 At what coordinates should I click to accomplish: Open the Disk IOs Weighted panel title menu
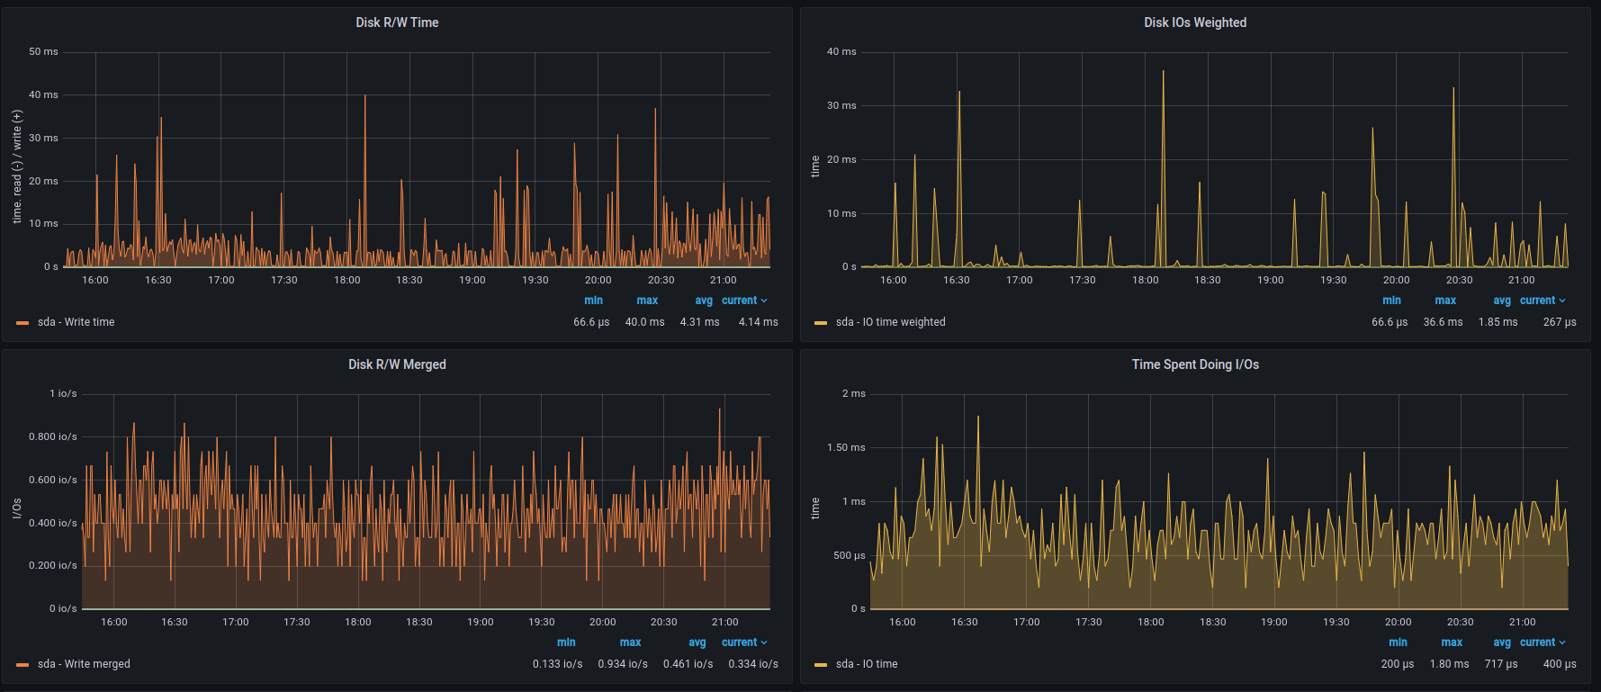1194,22
